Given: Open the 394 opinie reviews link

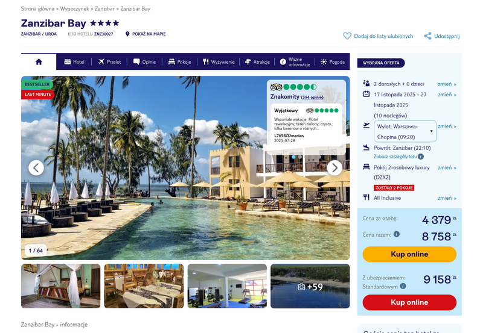Looking at the screenshot, I should 312,97.
